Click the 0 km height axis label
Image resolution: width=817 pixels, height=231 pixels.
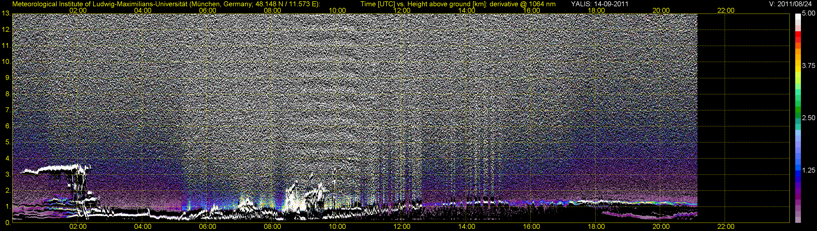[8, 223]
